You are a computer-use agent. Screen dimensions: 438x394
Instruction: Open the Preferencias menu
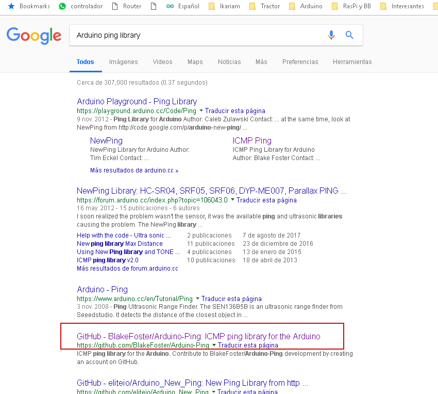tap(300, 62)
